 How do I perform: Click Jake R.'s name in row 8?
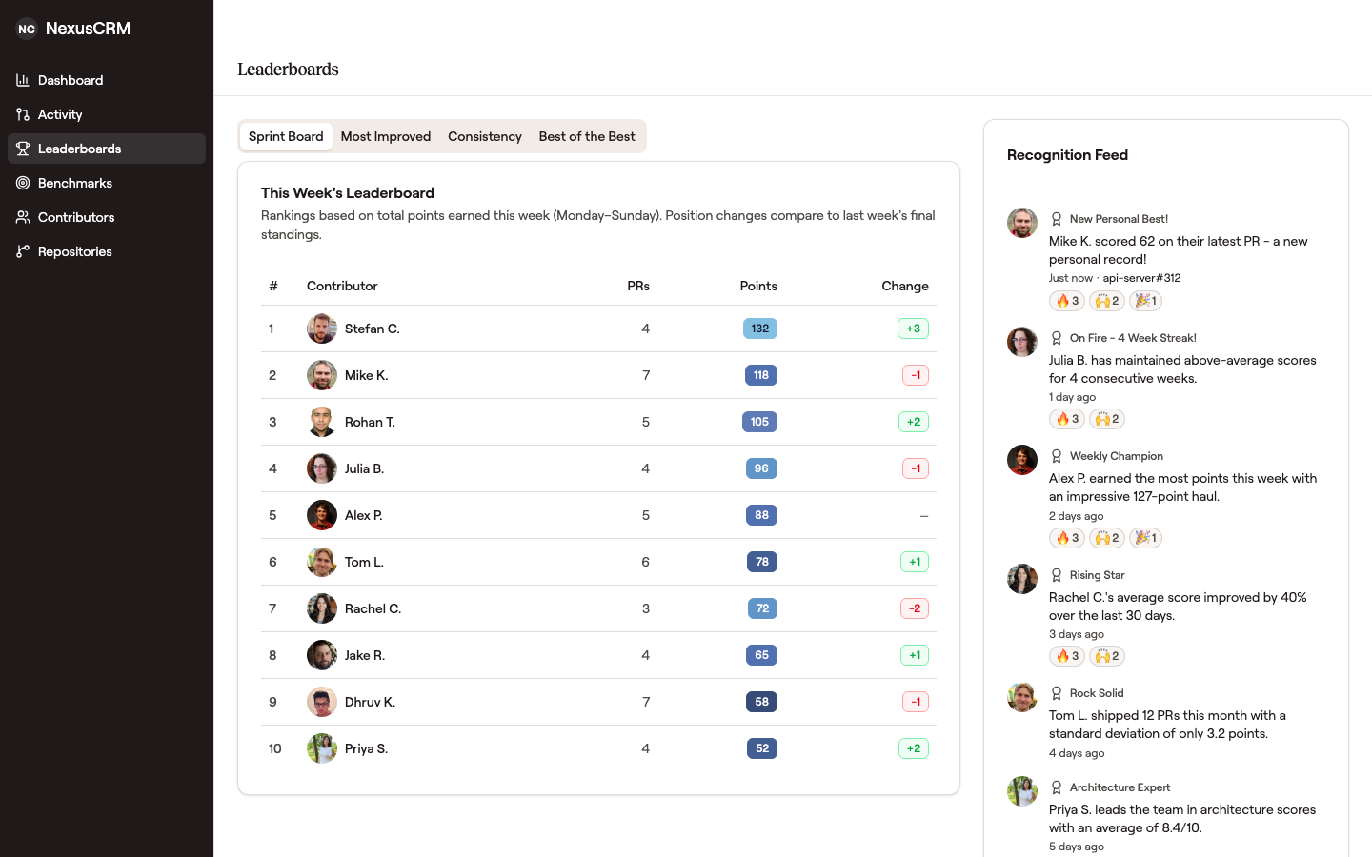365,655
